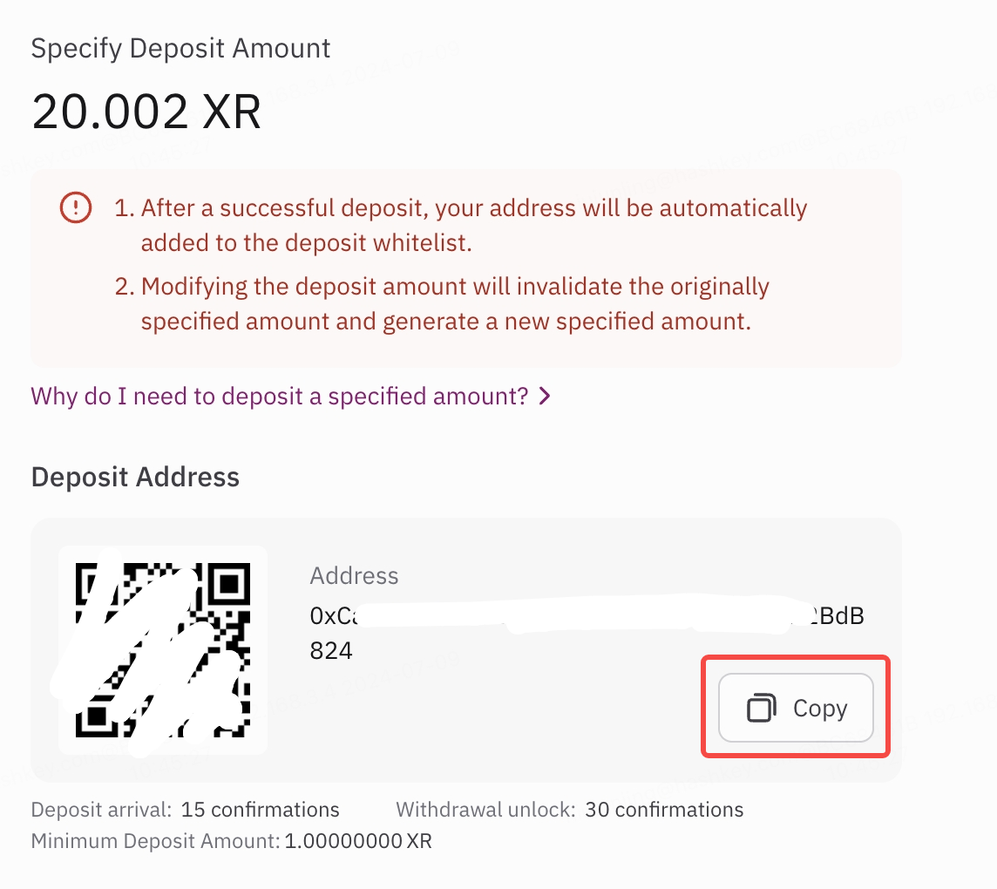997x889 pixels.
Task: Click the '30 confirmations' withdrawal unlock value
Action: (x=664, y=810)
